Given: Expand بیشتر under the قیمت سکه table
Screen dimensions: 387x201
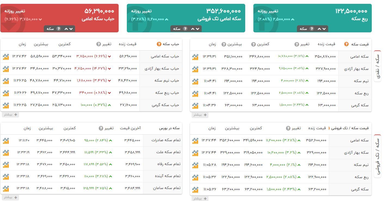Looking at the screenshot, I should click(200, 115).
